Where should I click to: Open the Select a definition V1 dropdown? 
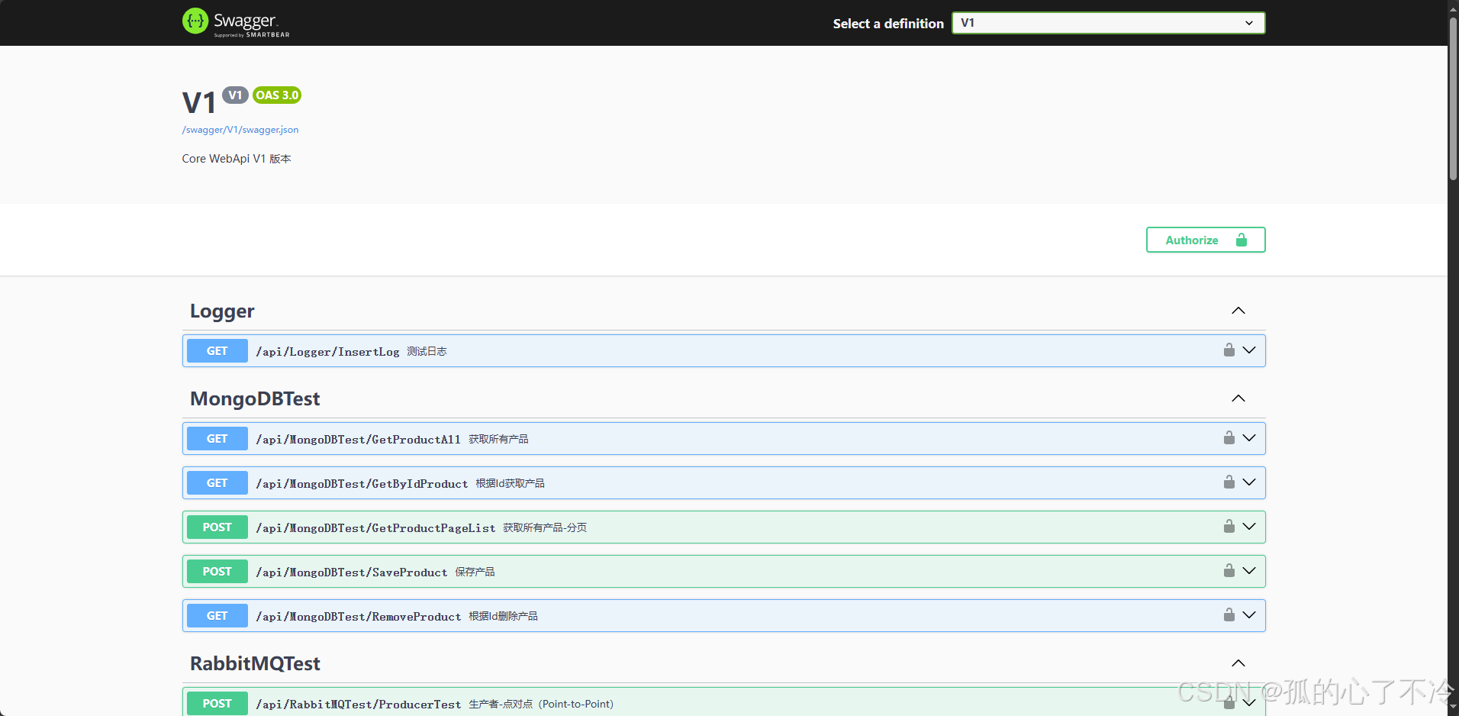point(1108,23)
